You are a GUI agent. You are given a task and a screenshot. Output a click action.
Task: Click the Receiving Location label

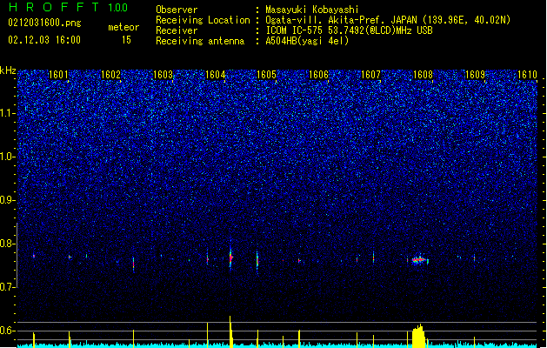pos(203,20)
